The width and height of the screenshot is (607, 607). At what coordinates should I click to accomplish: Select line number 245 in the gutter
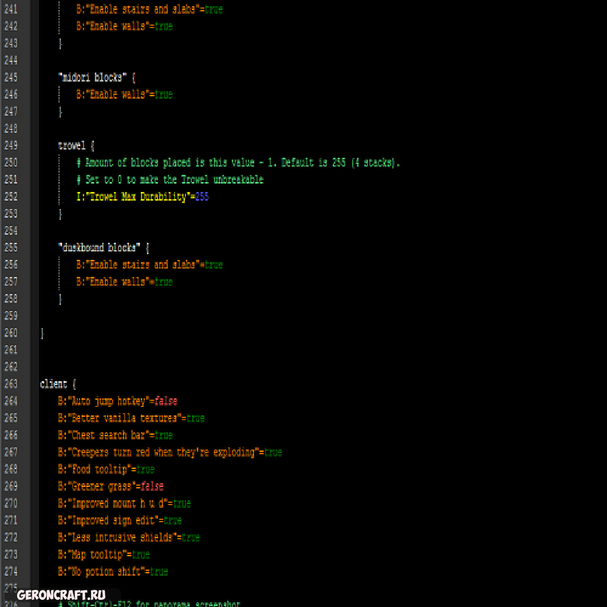point(11,77)
